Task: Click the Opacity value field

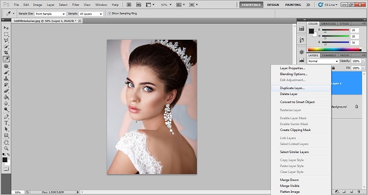Action: (356, 61)
